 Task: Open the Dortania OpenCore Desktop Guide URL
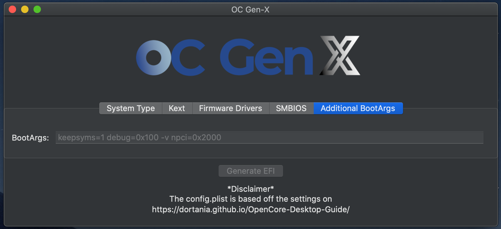coord(250,209)
